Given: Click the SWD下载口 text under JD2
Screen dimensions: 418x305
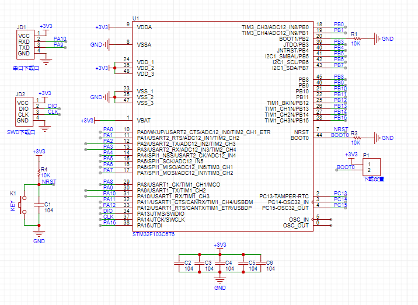Looking at the screenshot, I should tap(26, 132).
